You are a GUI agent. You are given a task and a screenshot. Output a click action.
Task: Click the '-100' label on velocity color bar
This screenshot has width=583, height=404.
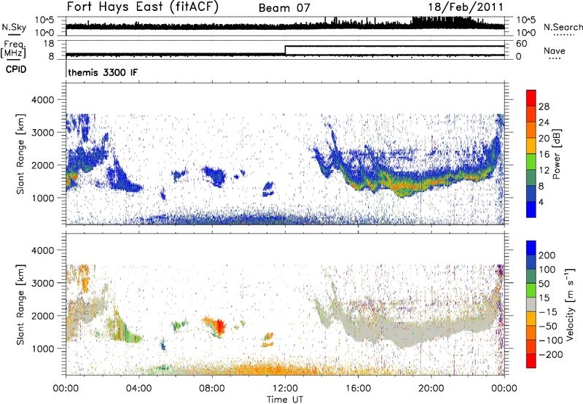(551, 341)
